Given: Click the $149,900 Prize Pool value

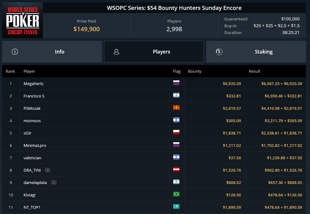Looking at the screenshot, I should [86, 29].
